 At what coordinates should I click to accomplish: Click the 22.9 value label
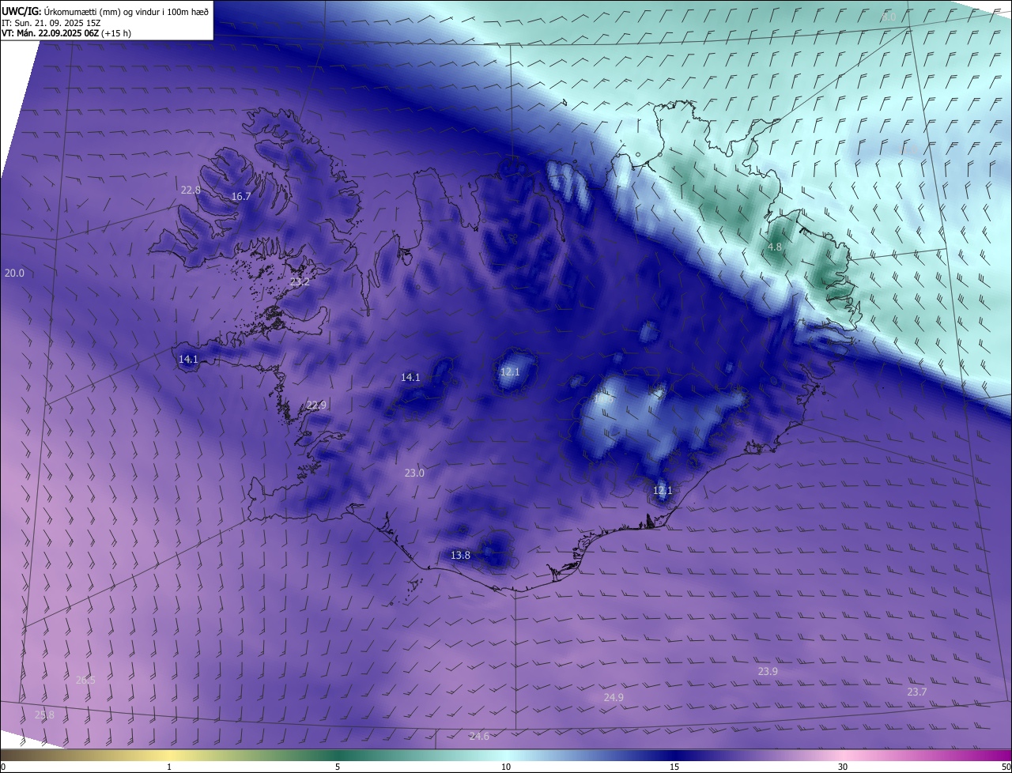click(x=316, y=405)
